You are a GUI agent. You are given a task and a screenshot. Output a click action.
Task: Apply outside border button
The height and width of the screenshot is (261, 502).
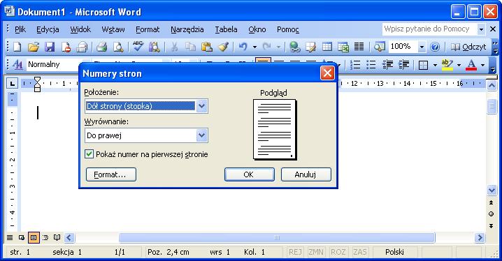(x=423, y=65)
